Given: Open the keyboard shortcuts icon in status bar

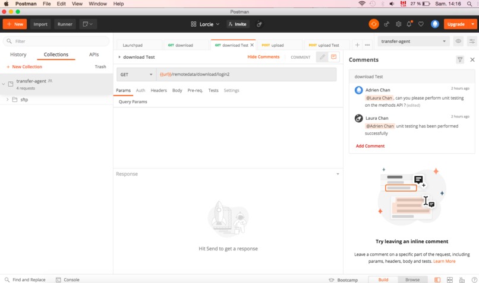Looking at the screenshot, I should (462, 280).
